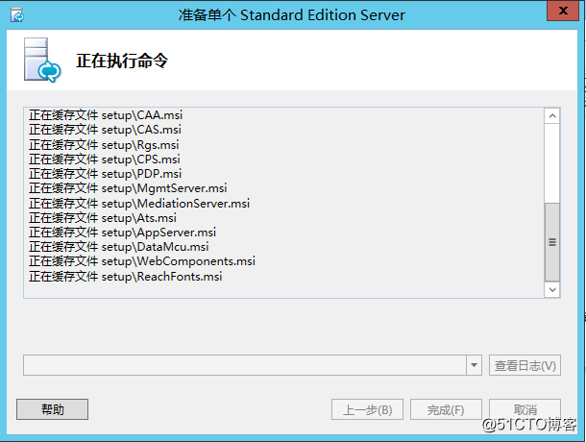Select the line setup\MgmtServer.msi
Image resolution: width=586 pixels, height=442 pixels.
coord(128,188)
